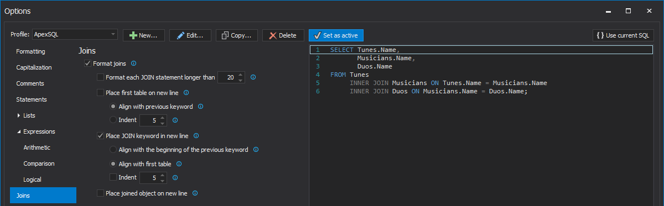Image resolution: width=664 pixels, height=206 pixels.
Task: Click the Edit... profile button
Action: 190,35
